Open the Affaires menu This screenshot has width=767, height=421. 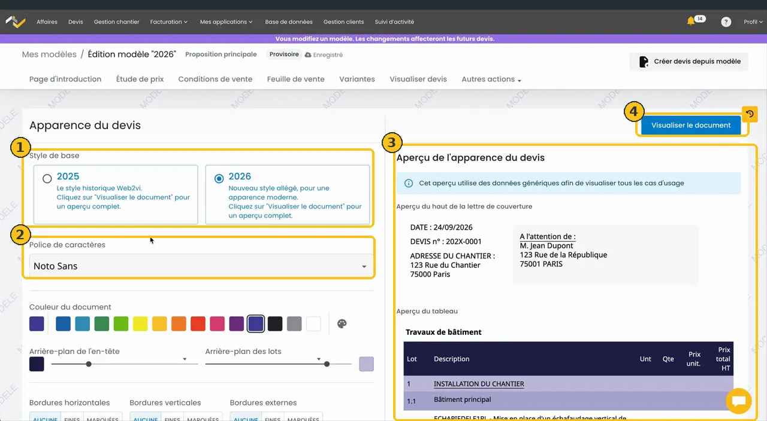[x=47, y=22]
